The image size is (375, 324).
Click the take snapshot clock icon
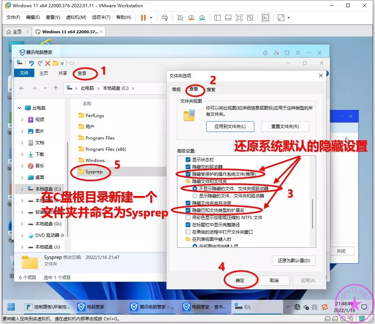(x=180, y=18)
